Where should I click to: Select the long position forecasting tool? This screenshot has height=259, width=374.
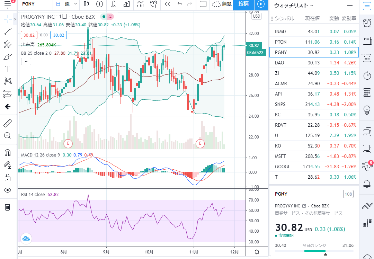(x=8, y=94)
